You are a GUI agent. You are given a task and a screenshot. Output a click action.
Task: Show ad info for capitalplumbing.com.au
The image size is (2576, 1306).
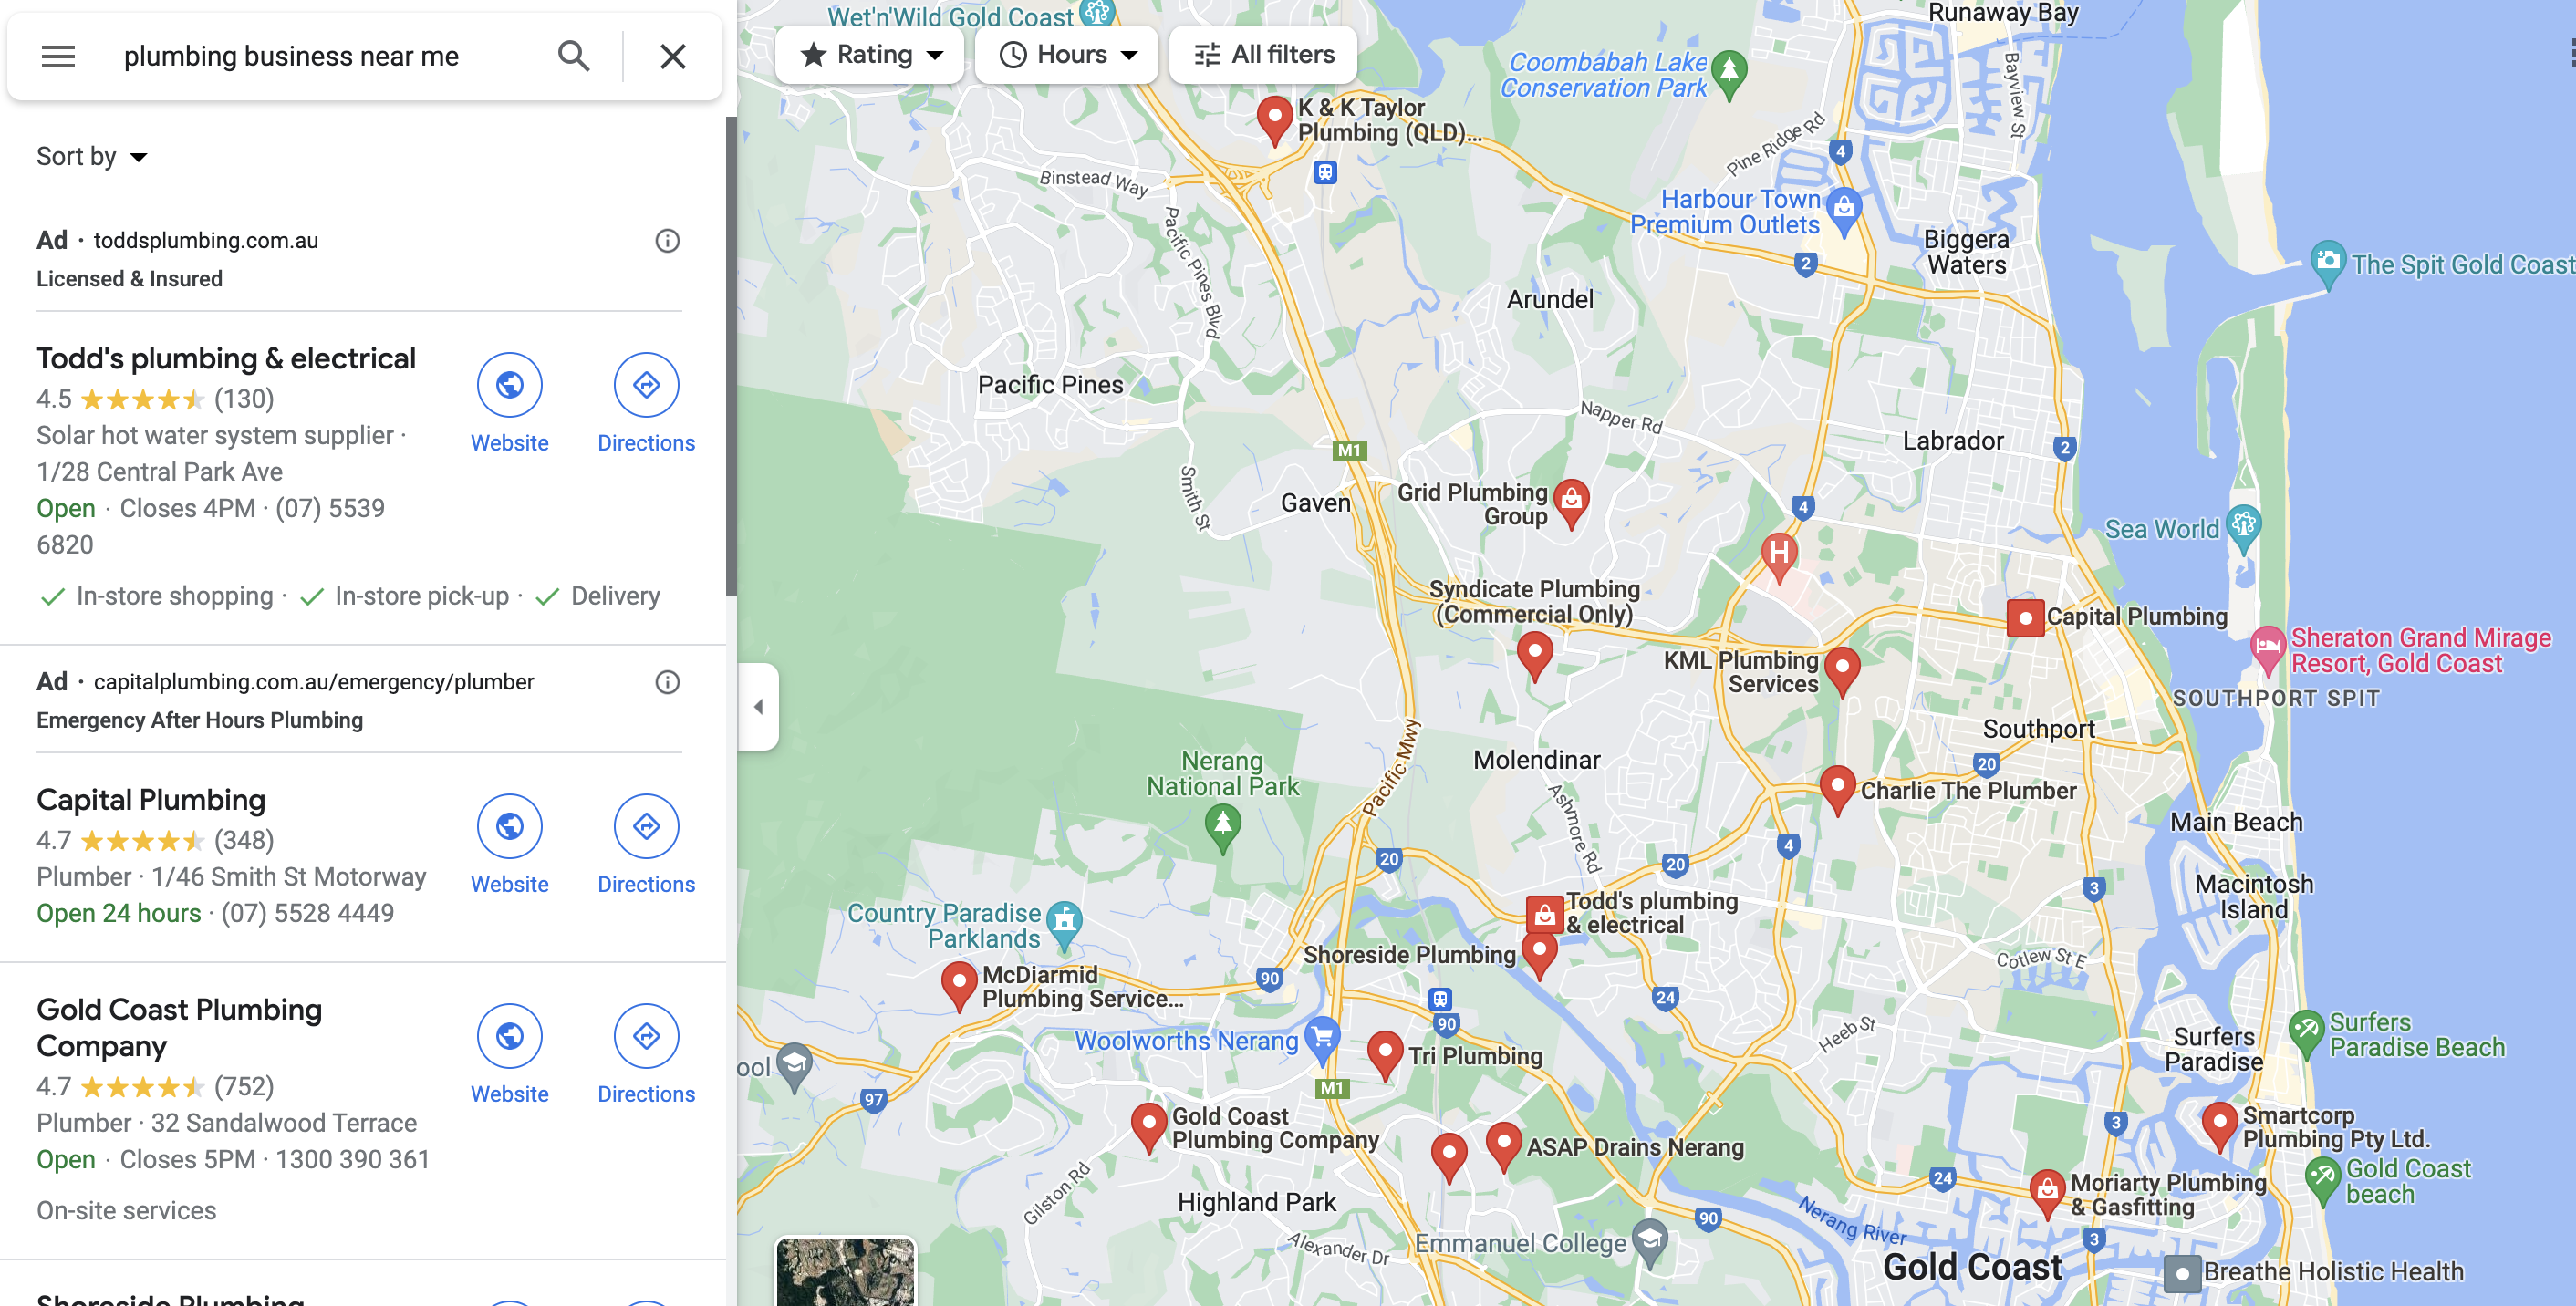coord(667,682)
